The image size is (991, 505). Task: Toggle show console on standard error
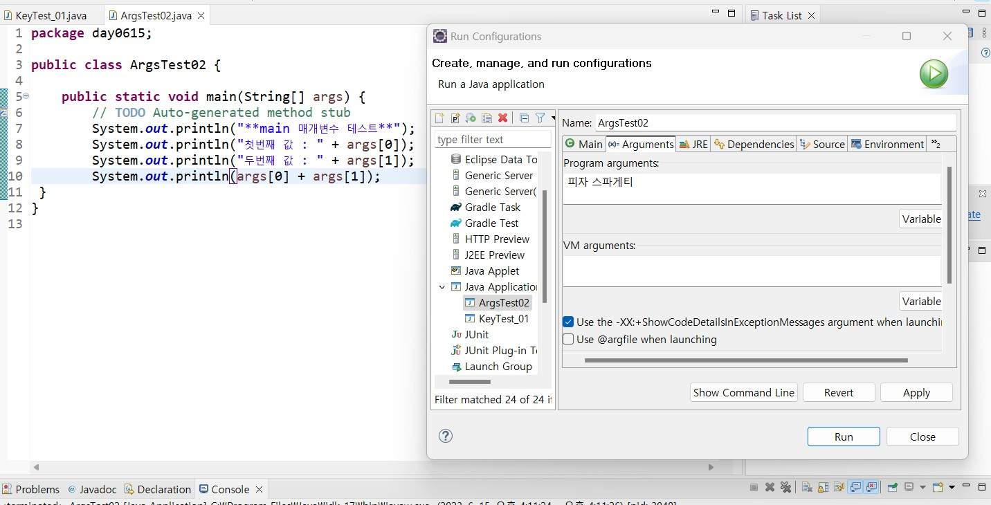point(871,487)
